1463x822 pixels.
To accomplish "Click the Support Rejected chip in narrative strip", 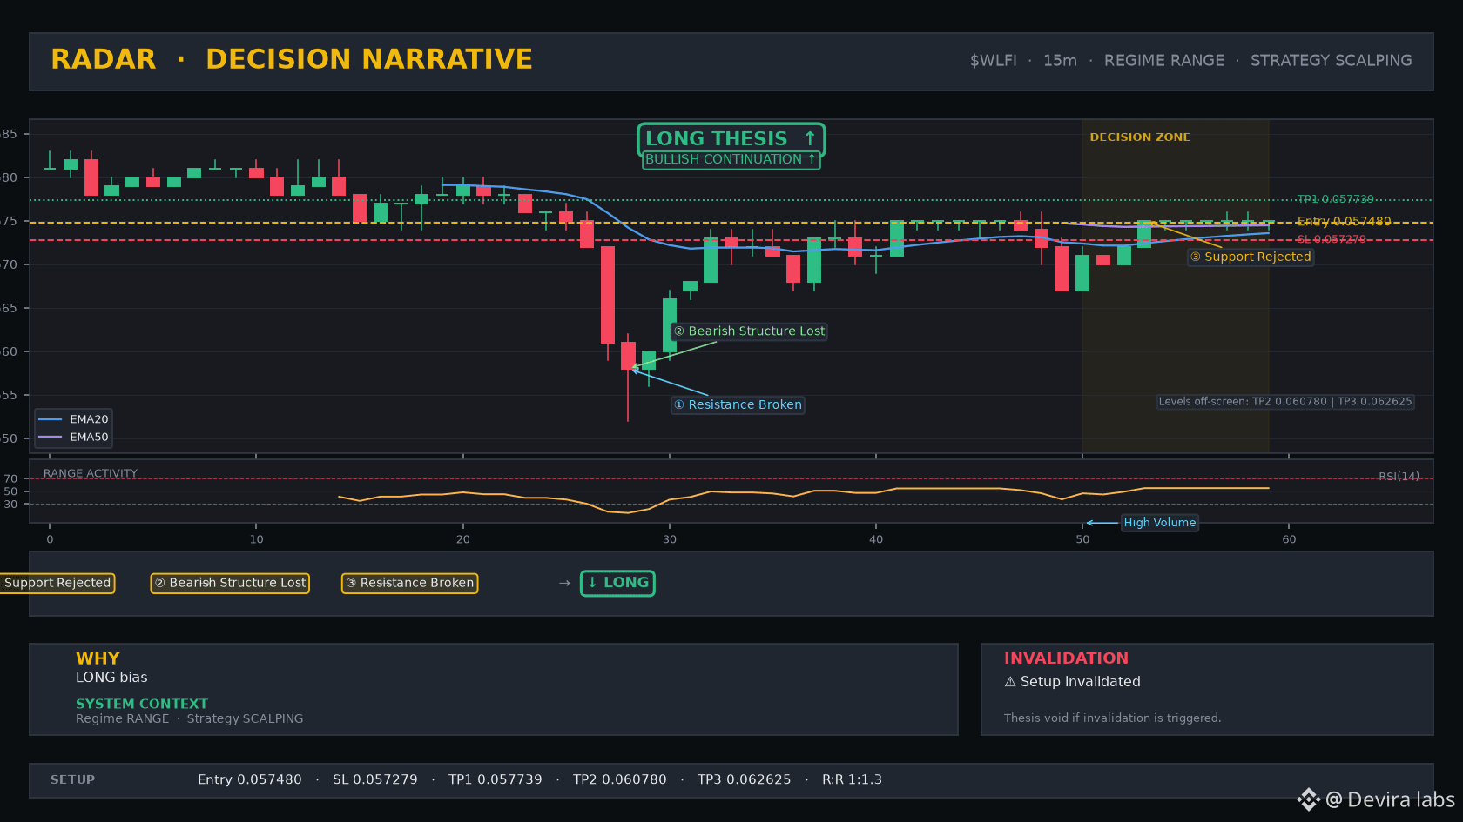I will pyautogui.click(x=57, y=584).
